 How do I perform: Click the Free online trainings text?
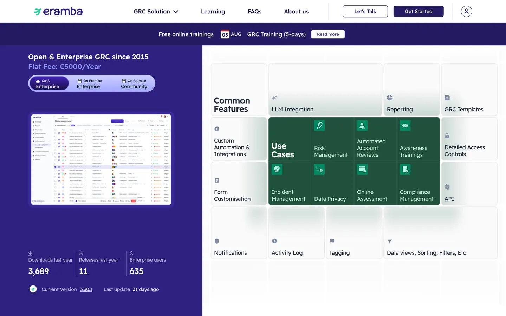coord(186,34)
